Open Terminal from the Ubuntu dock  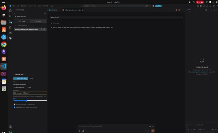click(4, 74)
